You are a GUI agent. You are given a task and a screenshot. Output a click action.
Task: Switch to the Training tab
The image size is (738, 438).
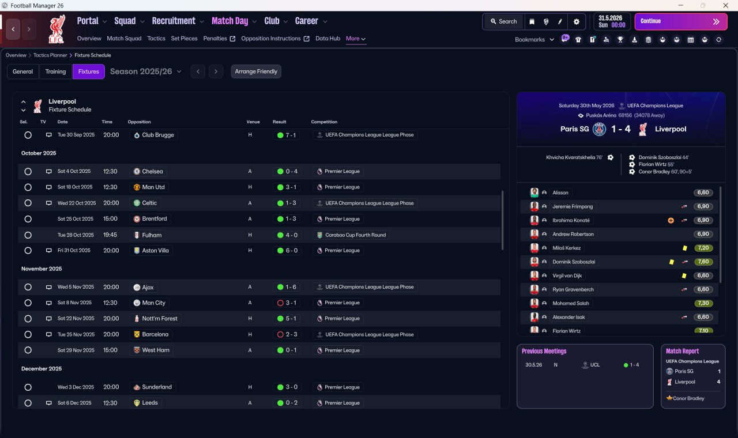pyautogui.click(x=56, y=71)
